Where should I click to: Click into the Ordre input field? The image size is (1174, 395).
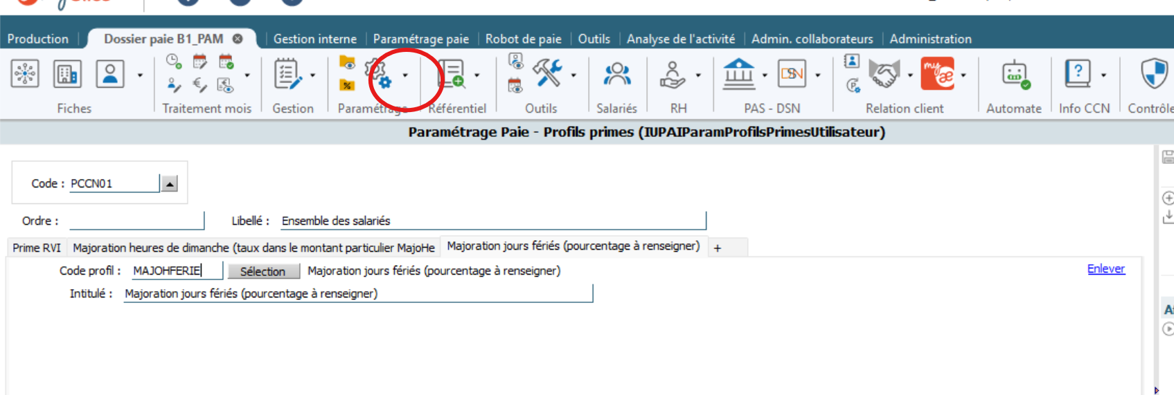point(136,221)
